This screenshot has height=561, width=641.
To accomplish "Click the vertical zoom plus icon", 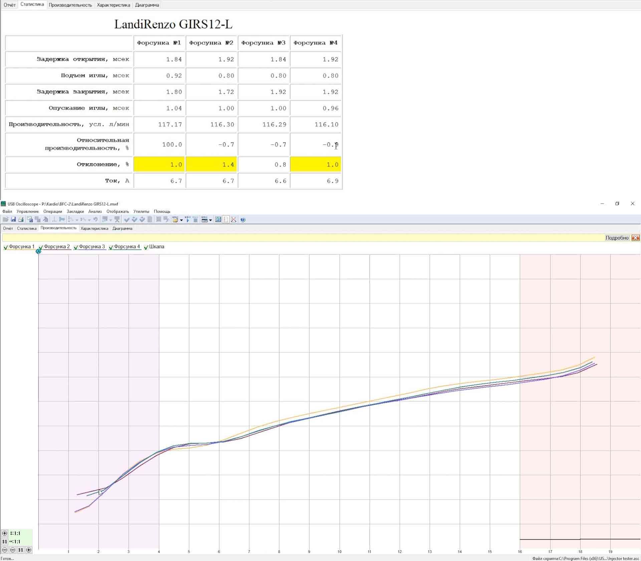I will pyautogui.click(x=5, y=533).
